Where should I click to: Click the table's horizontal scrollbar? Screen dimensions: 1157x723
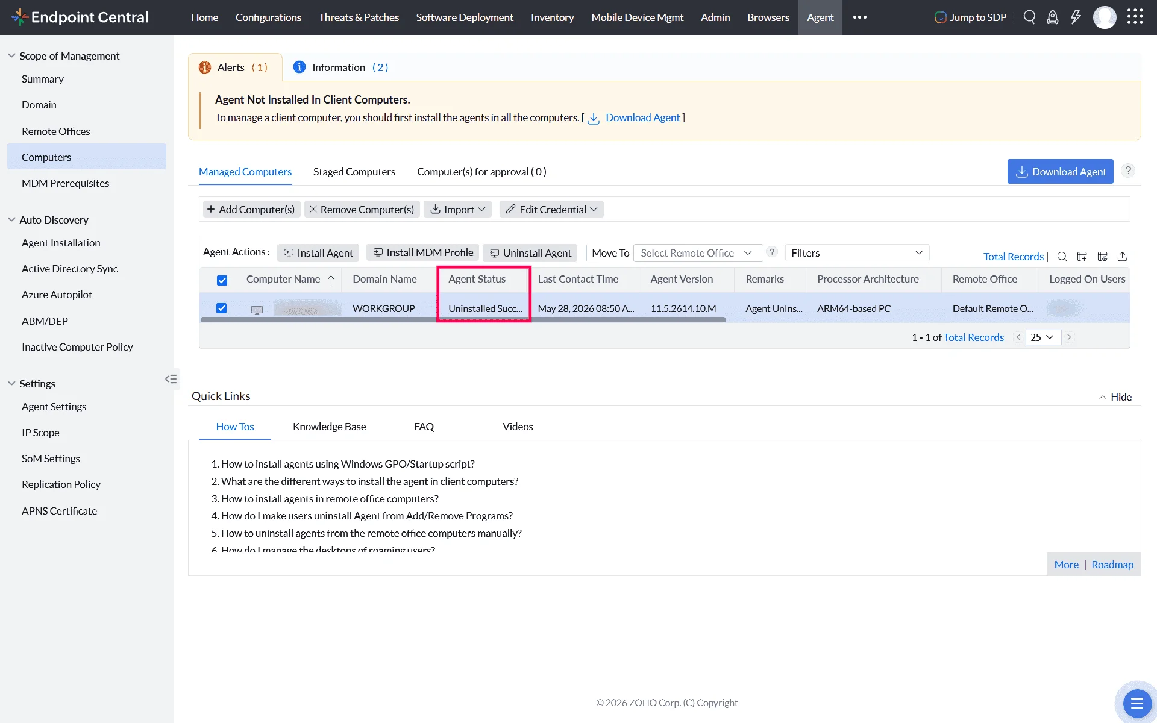463,320
